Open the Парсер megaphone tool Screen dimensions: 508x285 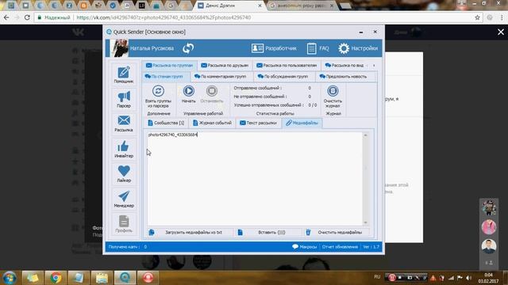click(124, 99)
